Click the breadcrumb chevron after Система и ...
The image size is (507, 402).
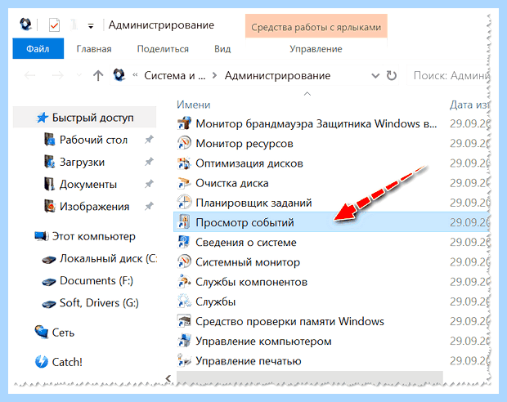click(x=214, y=76)
